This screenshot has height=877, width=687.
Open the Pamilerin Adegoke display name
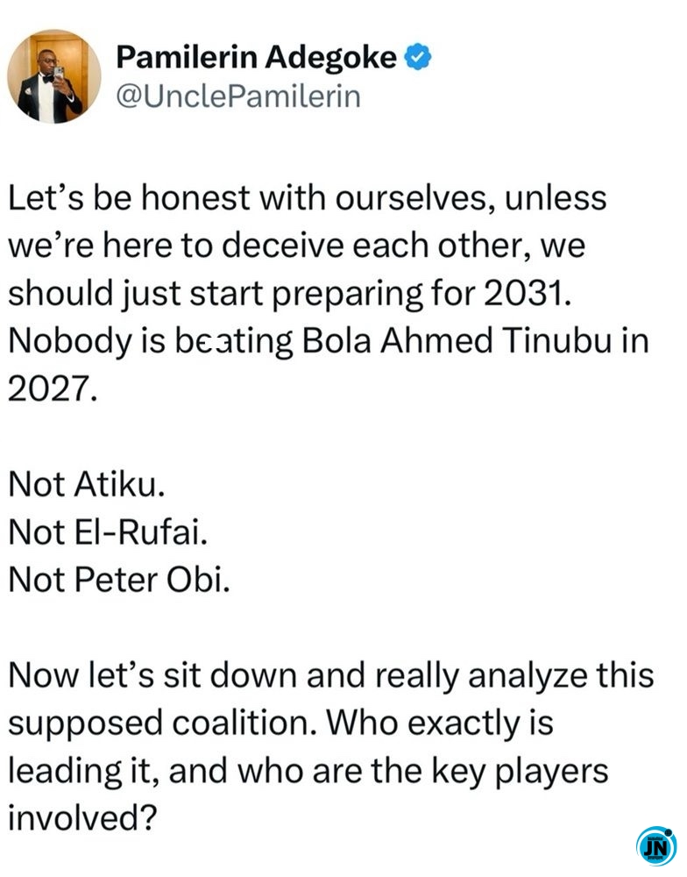point(257,58)
